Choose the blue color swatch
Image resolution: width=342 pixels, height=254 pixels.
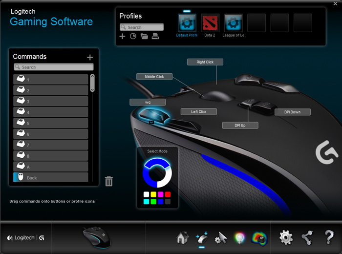coord(161,201)
